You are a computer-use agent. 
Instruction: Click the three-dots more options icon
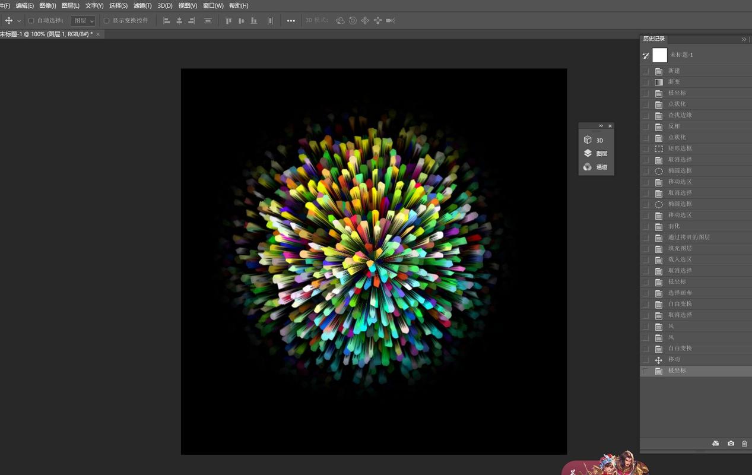(291, 21)
